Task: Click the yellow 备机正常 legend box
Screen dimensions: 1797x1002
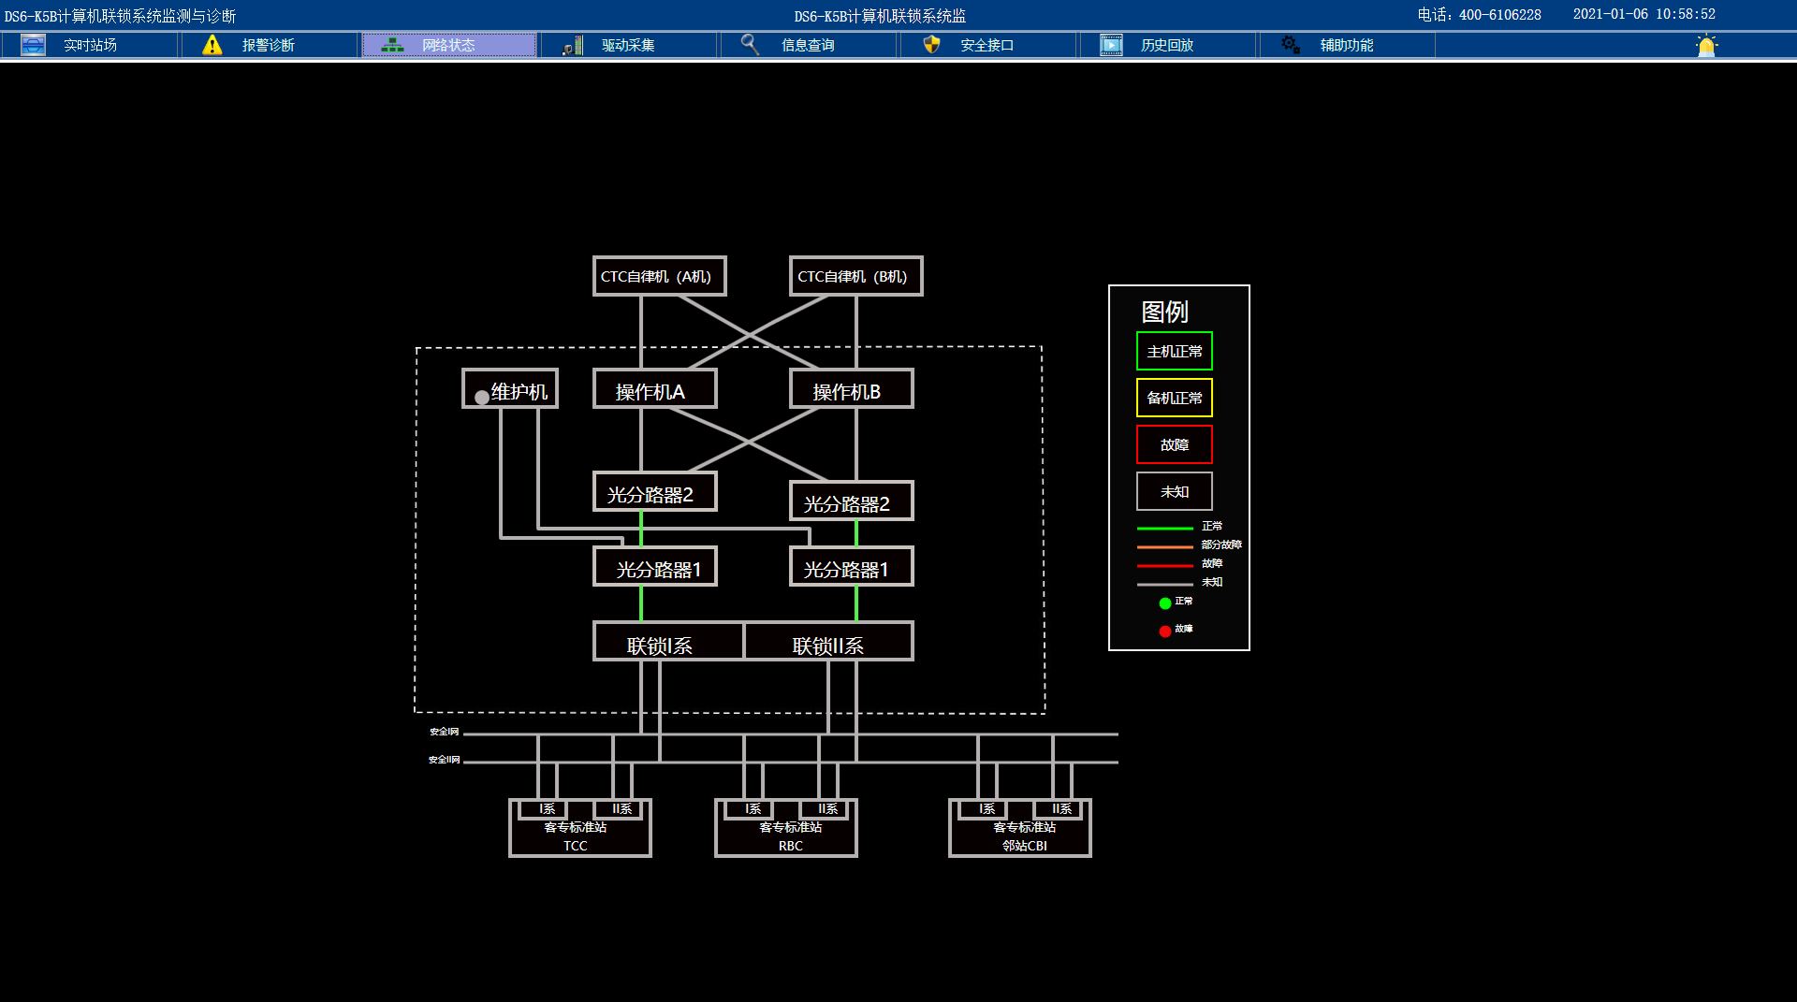Action: (1175, 398)
